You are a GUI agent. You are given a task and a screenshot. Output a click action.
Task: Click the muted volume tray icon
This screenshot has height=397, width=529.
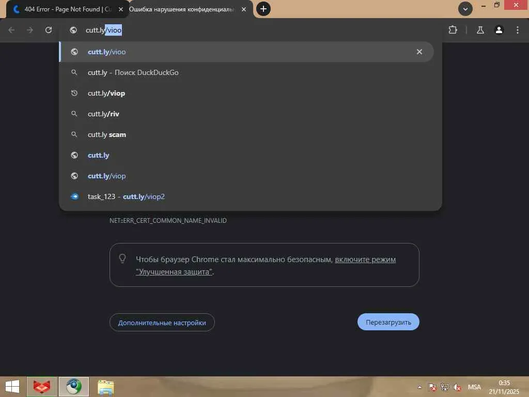point(457,387)
